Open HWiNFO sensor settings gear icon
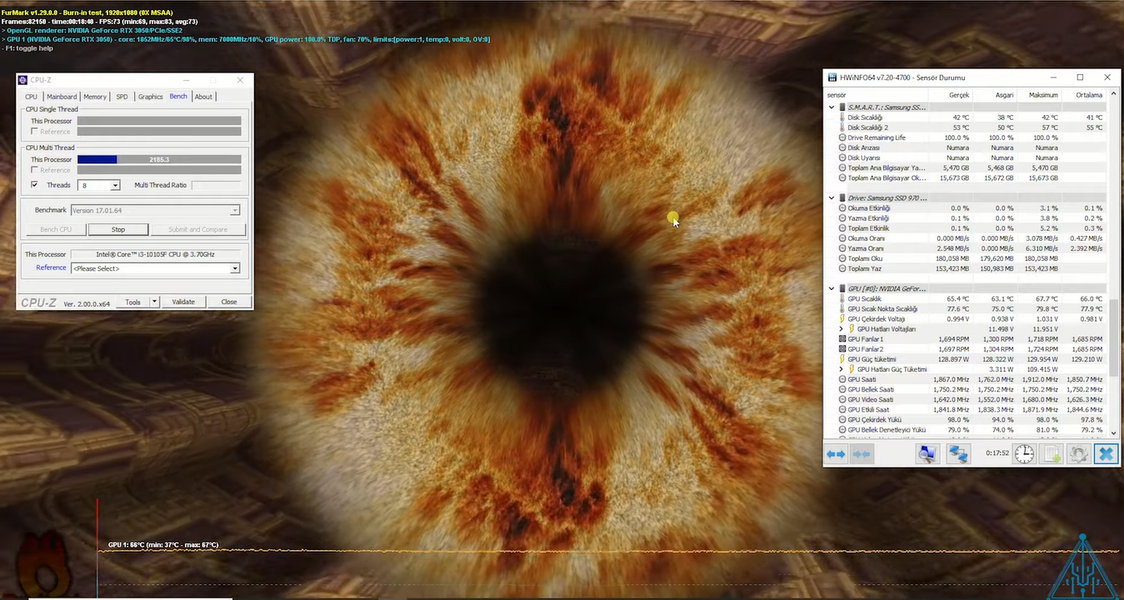The width and height of the screenshot is (1124, 600). pos(1078,454)
